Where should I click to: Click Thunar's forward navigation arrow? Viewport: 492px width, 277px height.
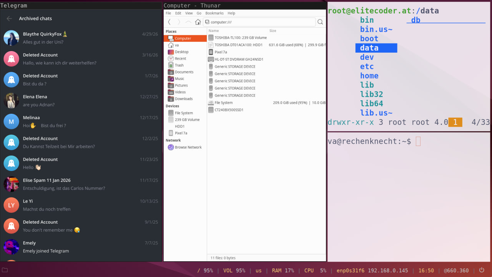(179, 22)
